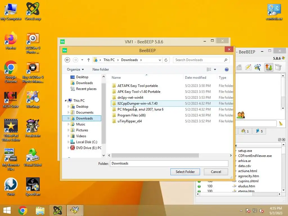Click the two-users avatar icon in the BeeBEEP chat

pyautogui.click(x=241, y=115)
